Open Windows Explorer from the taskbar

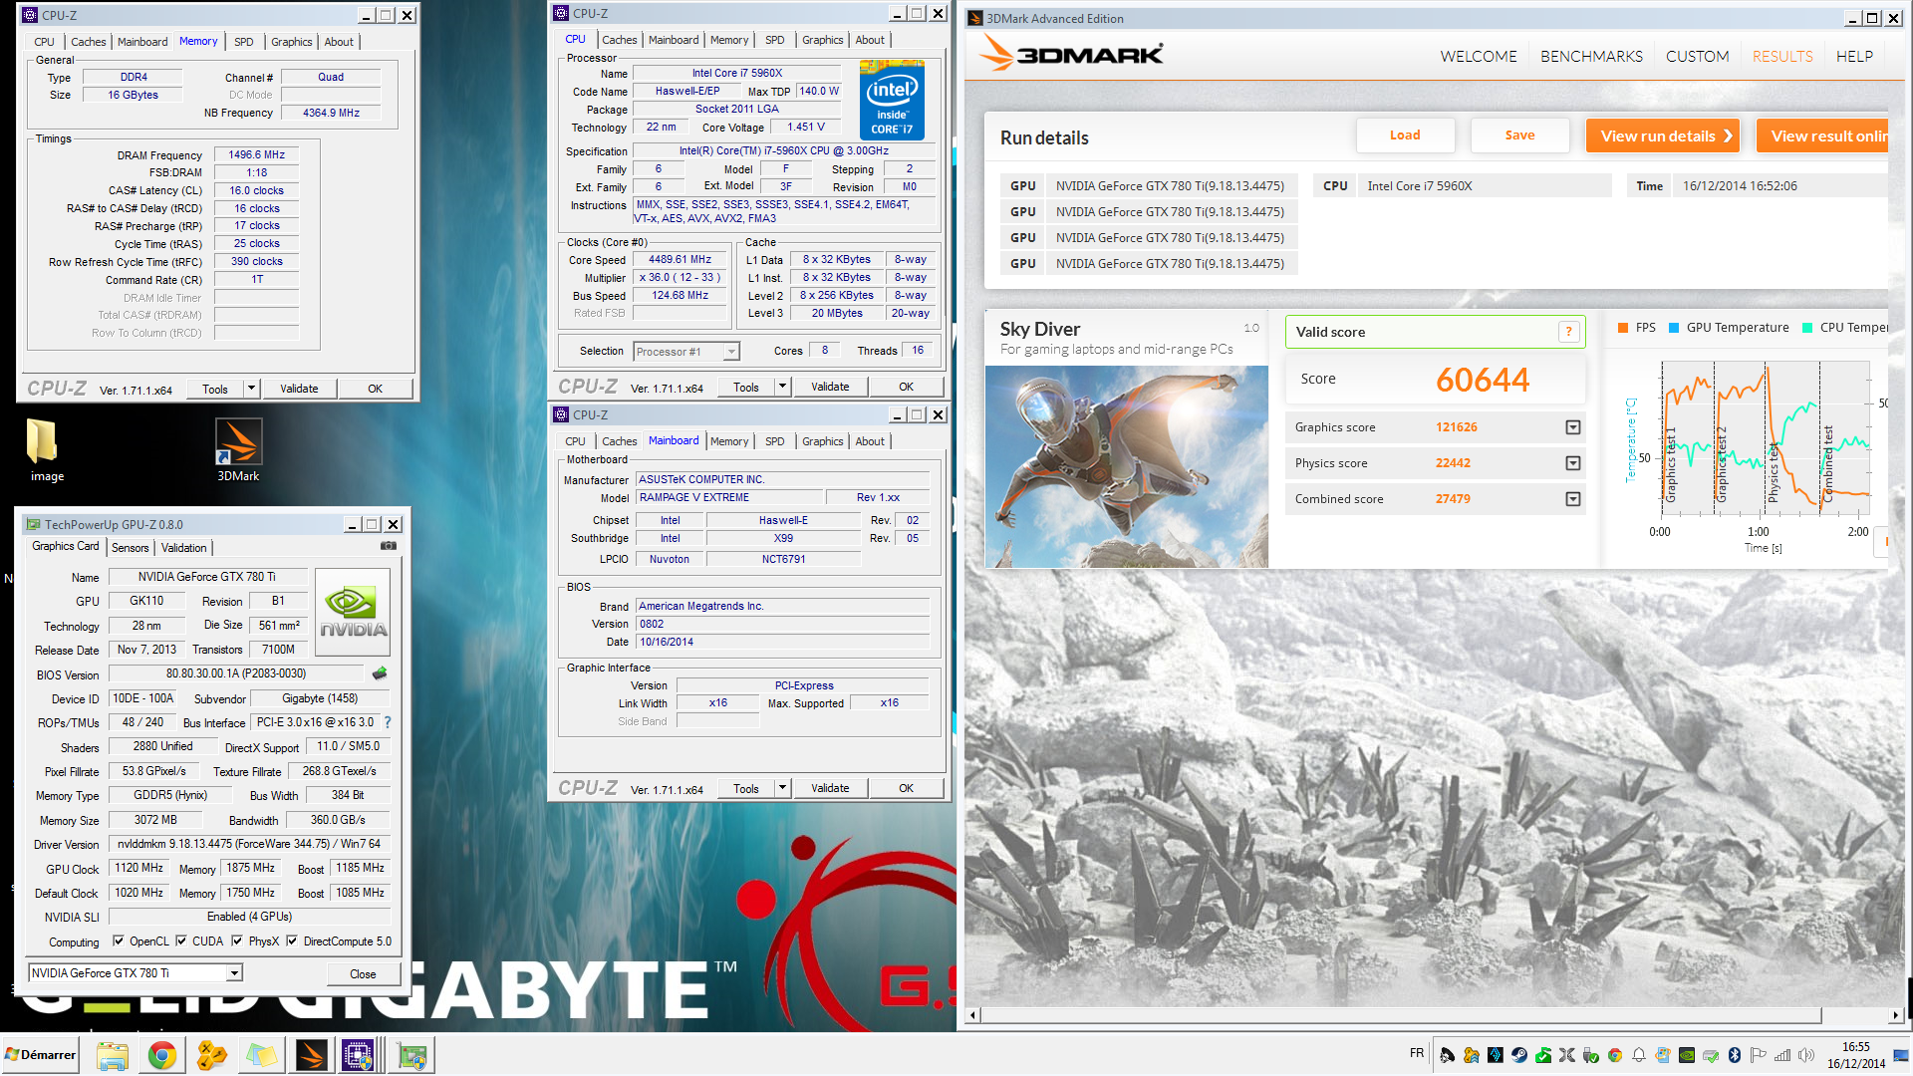(x=113, y=1055)
